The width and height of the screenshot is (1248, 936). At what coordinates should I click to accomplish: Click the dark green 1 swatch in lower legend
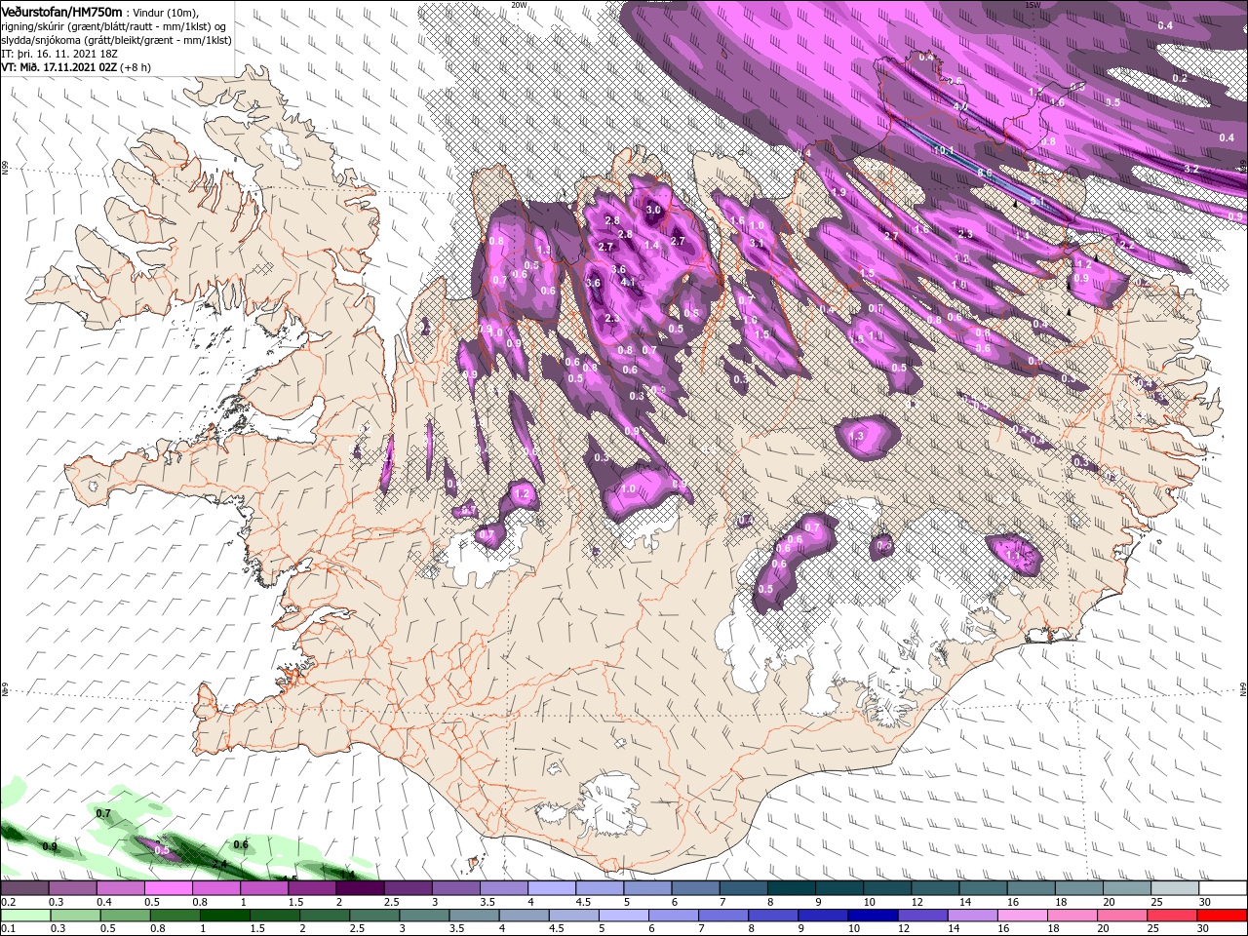(224, 915)
